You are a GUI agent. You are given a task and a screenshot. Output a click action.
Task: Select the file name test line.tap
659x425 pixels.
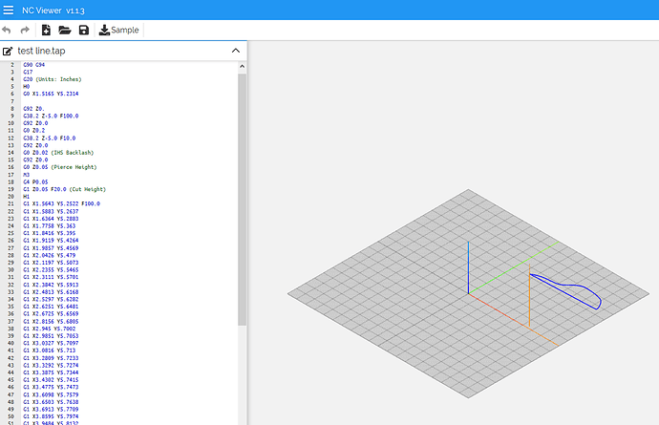pos(41,51)
